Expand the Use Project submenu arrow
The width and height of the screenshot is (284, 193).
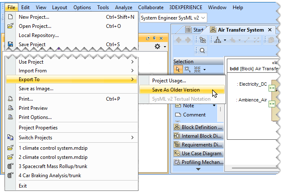pyautogui.click(x=132, y=62)
